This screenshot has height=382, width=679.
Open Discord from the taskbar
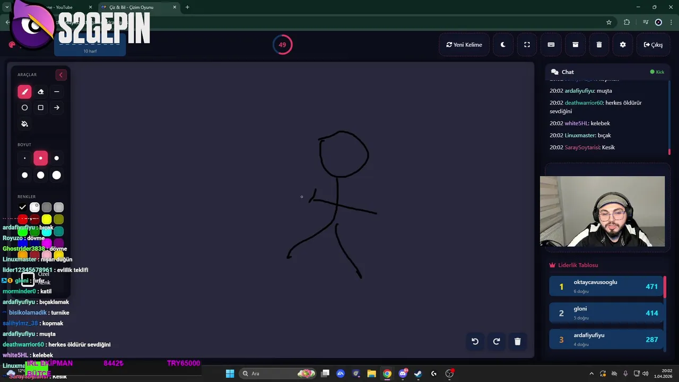click(403, 374)
